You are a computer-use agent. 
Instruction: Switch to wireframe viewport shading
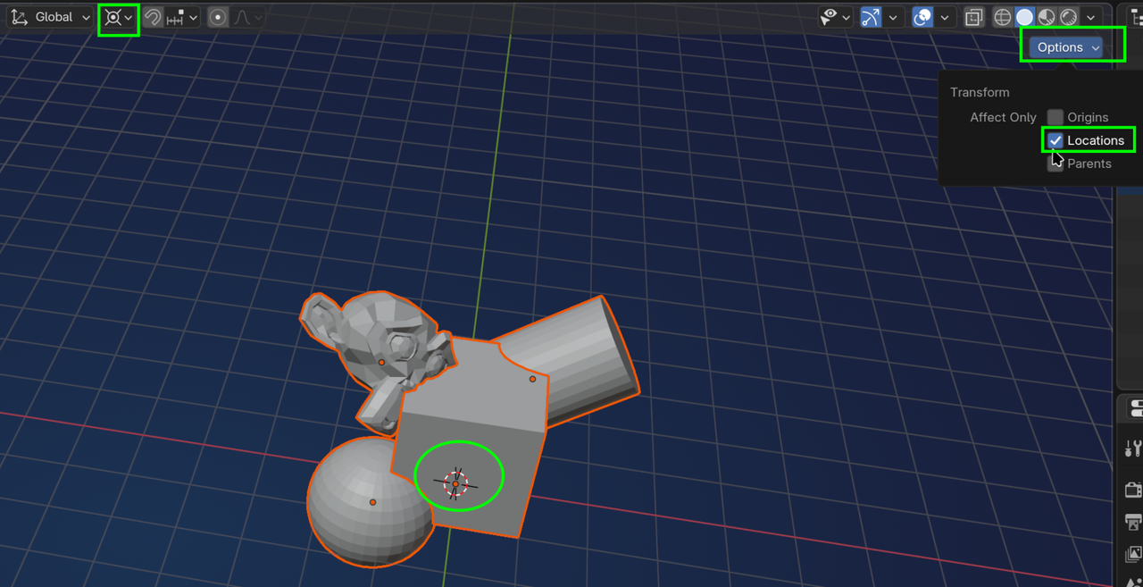[x=1003, y=17]
